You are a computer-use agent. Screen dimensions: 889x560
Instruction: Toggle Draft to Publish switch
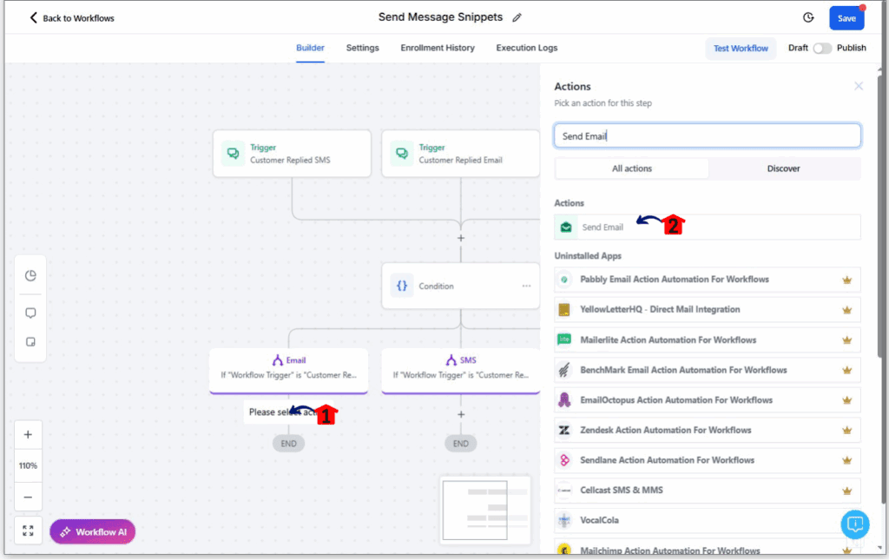[822, 48]
